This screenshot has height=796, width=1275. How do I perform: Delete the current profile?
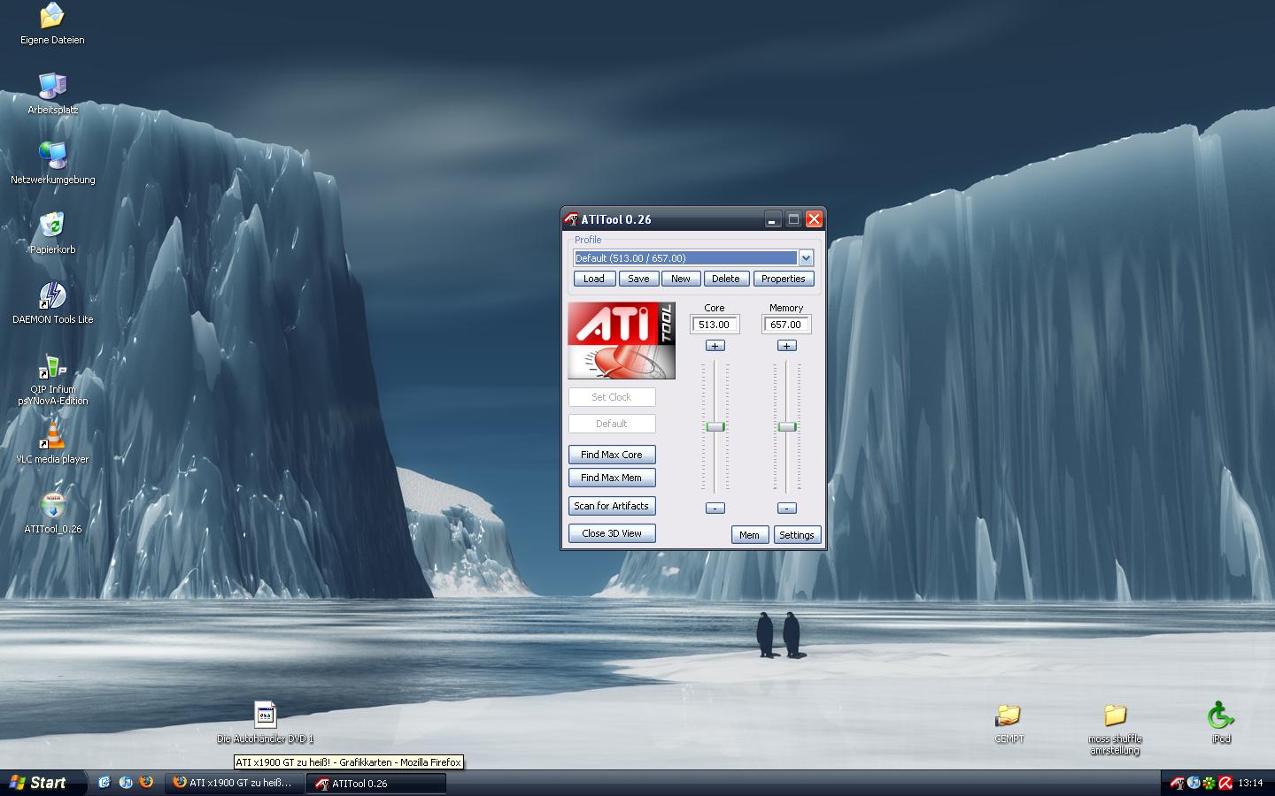[x=726, y=279]
